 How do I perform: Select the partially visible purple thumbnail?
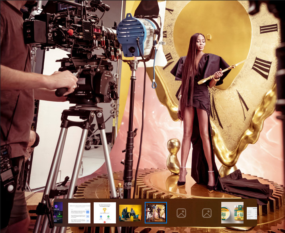58,213
